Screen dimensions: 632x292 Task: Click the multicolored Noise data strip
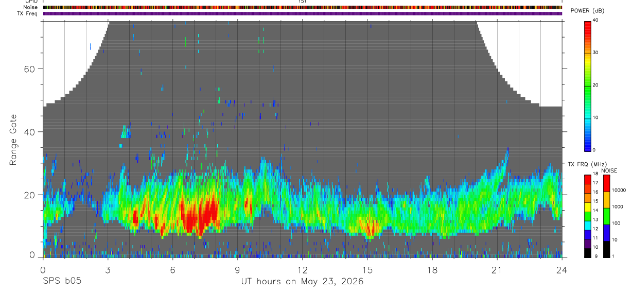[x=303, y=7]
